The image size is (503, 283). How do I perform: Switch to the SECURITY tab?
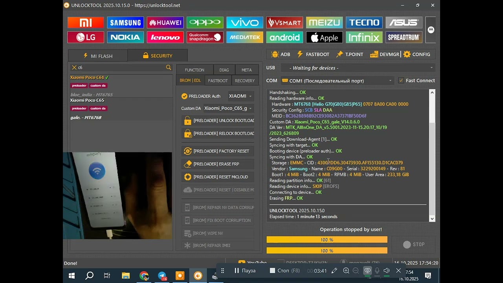[x=158, y=55]
